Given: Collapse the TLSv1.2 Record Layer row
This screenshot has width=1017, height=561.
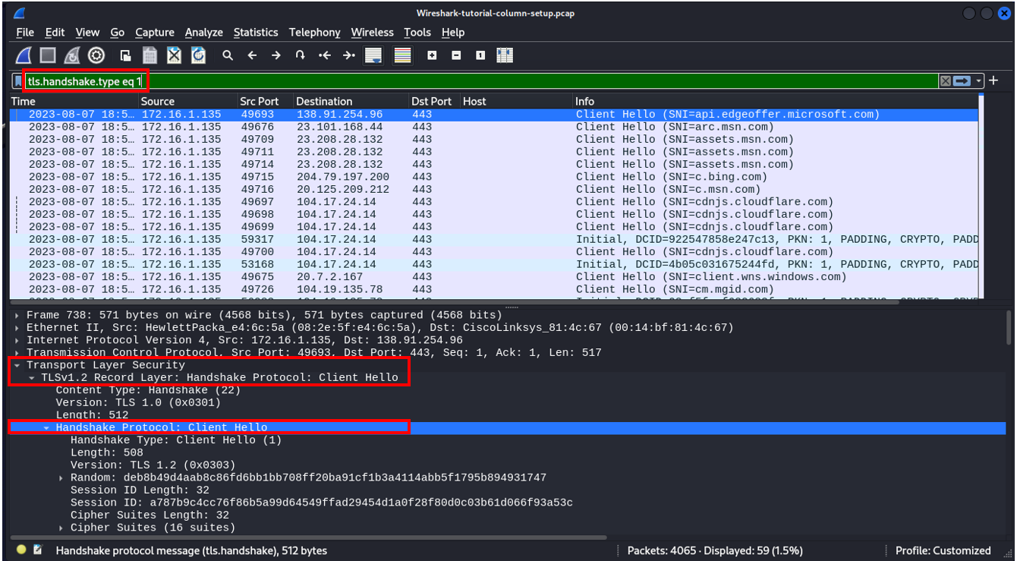Looking at the screenshot, I should [33, 377].
